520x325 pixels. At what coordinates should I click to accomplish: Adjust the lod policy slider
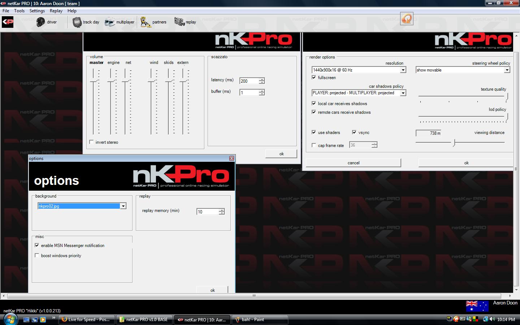point(507,117)
